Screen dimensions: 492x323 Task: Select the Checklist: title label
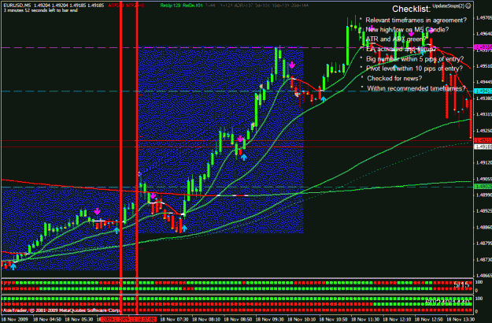coord(411,9)
